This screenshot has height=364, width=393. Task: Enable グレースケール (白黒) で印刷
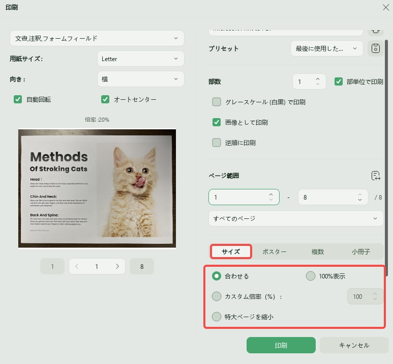(217, 102)
